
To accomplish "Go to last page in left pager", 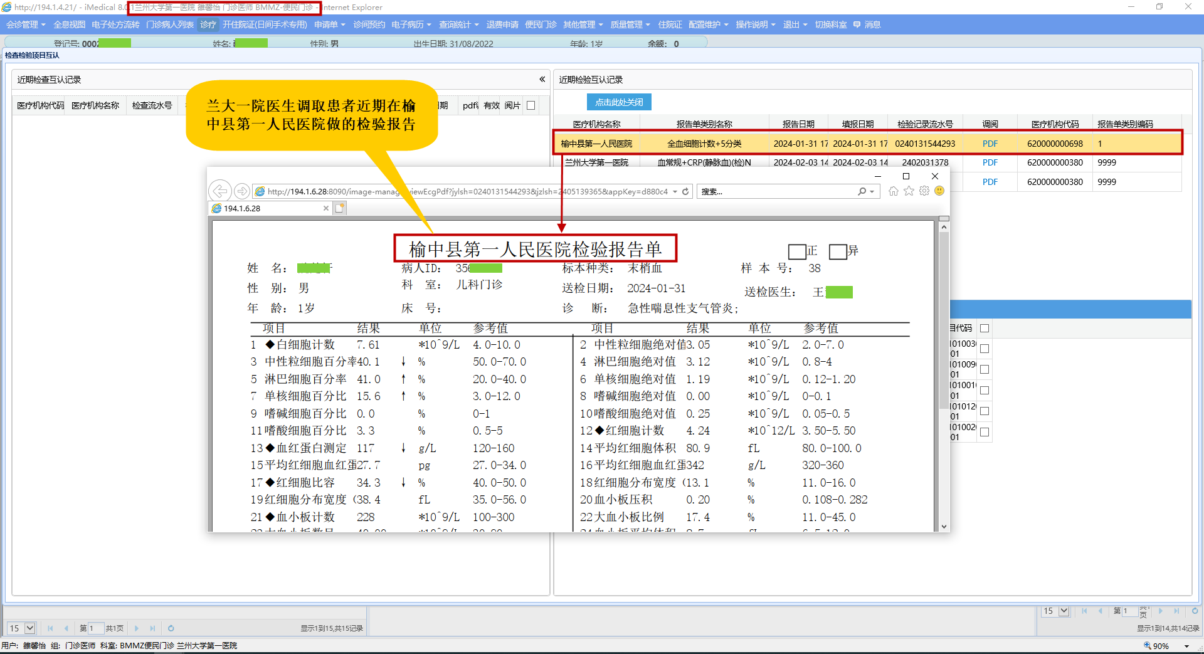I will (152, 628).
